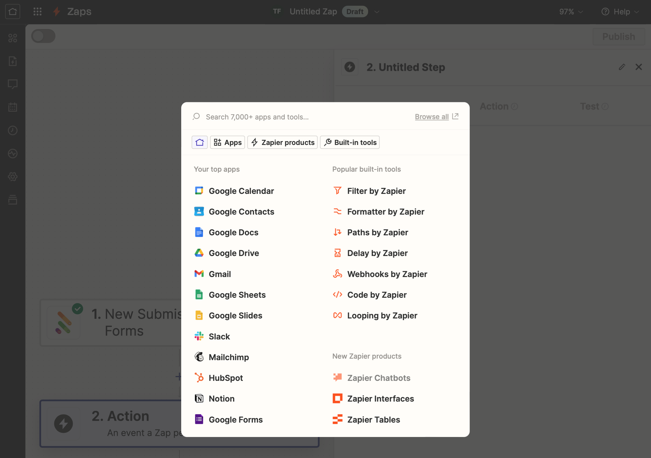Pick the Webhooks by Zapier icon

[x=337, y=274]
